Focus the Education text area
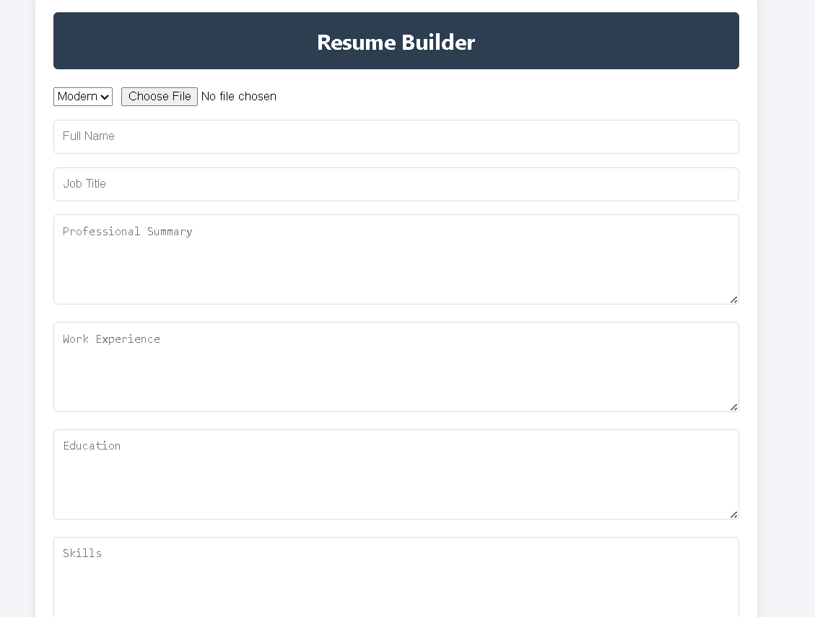The image size is (815, 617). tap(396, 474)
